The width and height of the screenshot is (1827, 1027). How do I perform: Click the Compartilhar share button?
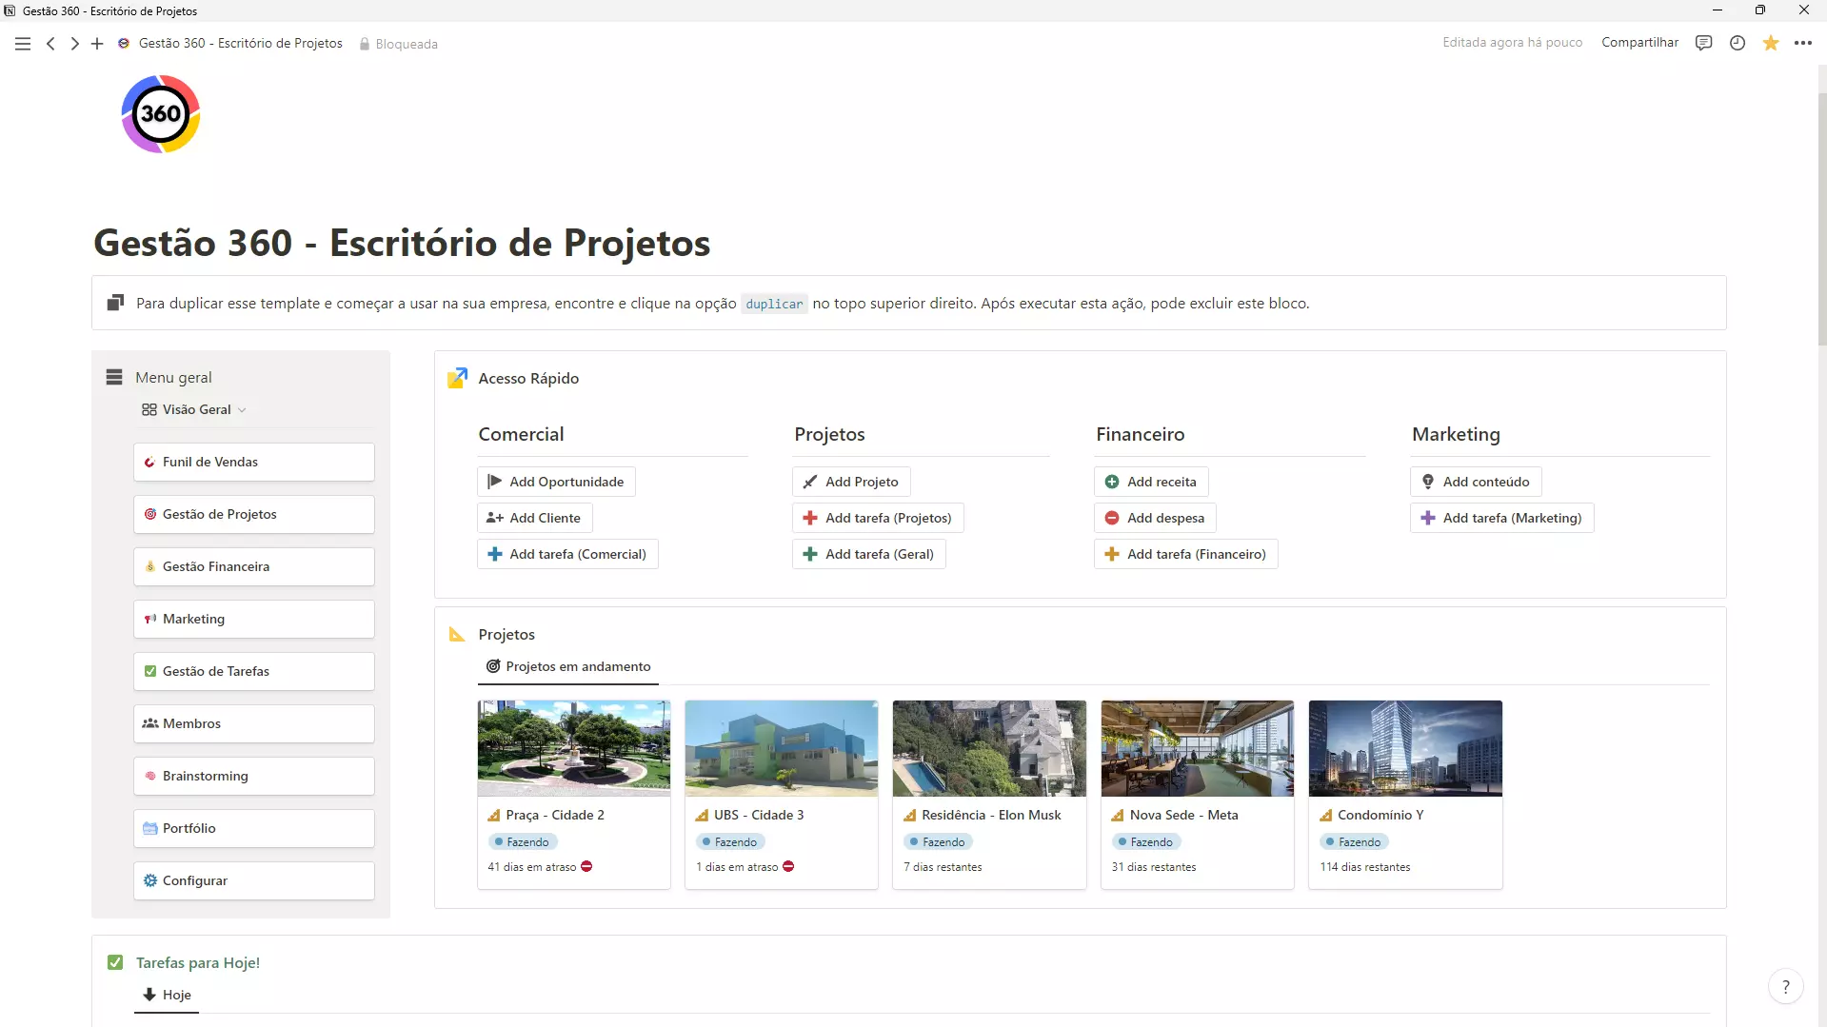pyautogui.click(x=1639, y=43)
